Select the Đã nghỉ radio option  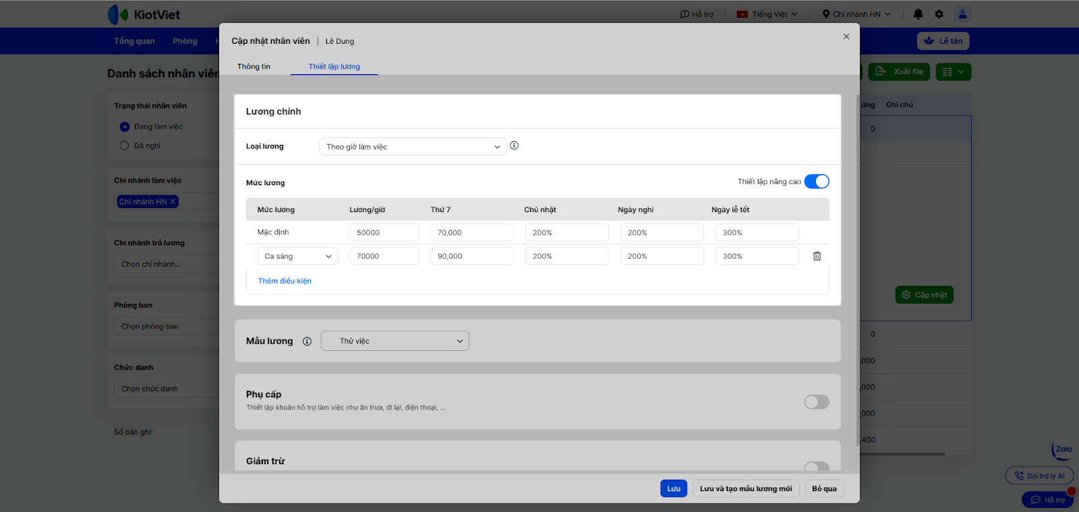124,146
